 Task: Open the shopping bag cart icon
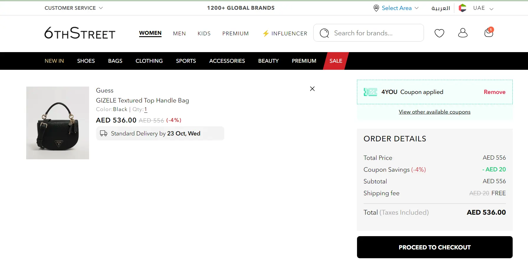tap(489, 32)
